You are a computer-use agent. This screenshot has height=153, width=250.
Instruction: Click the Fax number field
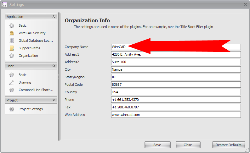click(x=176, y=107)
